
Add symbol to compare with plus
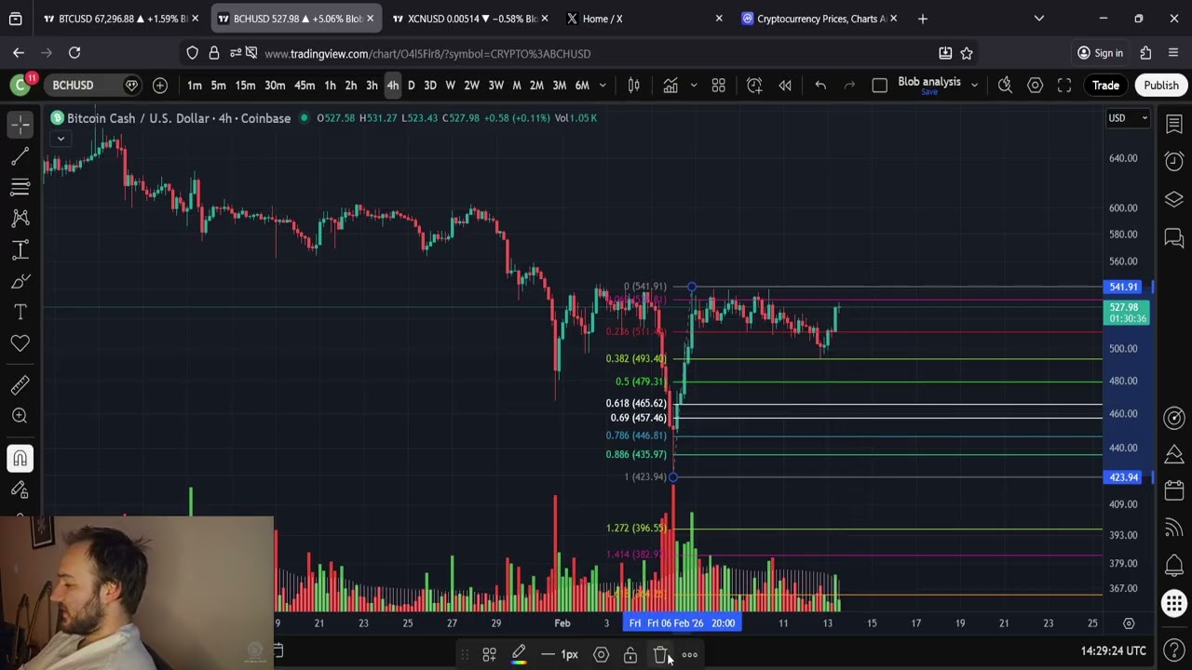point(160,86)
